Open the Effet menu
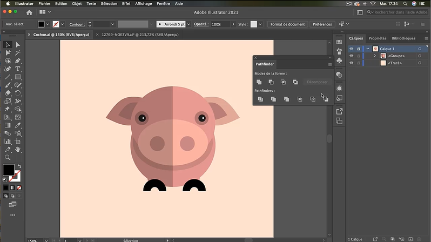Viewport: 431px width, 242px height. [126, 3]
